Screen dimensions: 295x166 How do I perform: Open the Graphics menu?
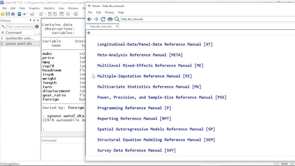[34, 8]
